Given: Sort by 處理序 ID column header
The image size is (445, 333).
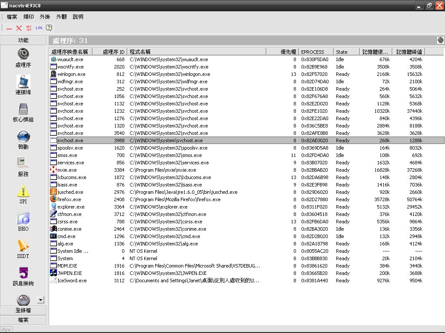Looking at the screenshot, I should tap(110, 52).
